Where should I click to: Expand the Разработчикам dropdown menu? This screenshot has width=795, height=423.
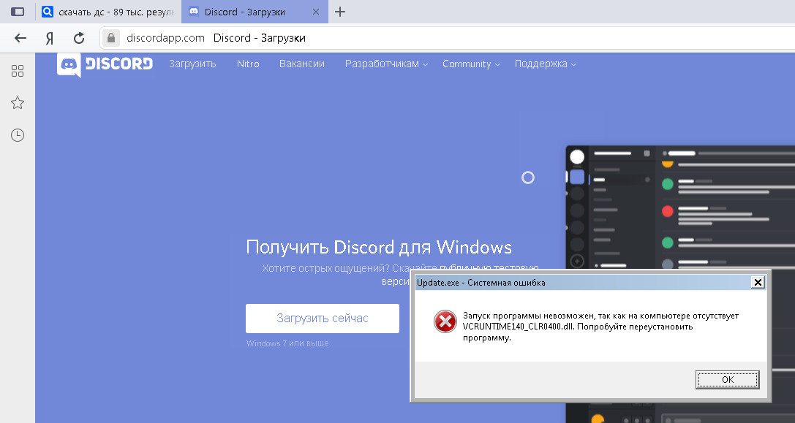[x=386, y=64]
